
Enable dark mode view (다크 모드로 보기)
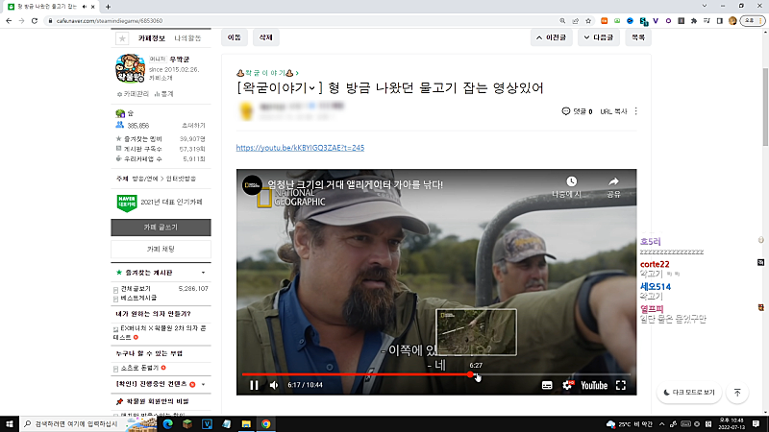(x=690, y=393)
